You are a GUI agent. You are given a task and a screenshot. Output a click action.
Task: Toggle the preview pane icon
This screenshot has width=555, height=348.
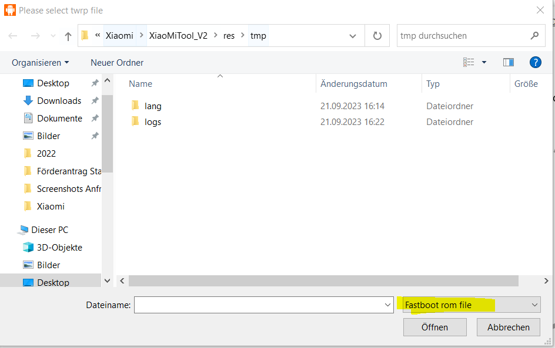pyautogui.click(x=509, y=62)
